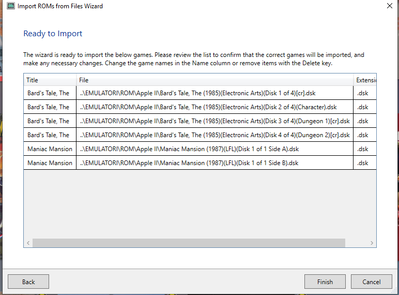This screenshot has width=399, height=295.
Task: Click .dsk extension cell in Dungeon 1 row
Action: (x=365, y=121)
